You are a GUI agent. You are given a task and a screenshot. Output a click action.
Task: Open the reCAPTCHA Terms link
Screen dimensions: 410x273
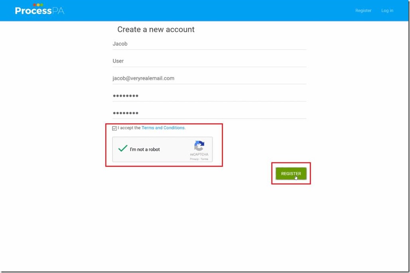pos(204,159)
